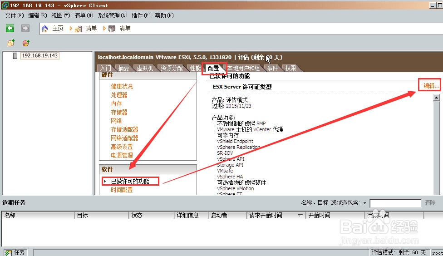This screenshot has width=443, height=256.
Task: Open the 系统管理(A) menu
Action: [113, 15]
